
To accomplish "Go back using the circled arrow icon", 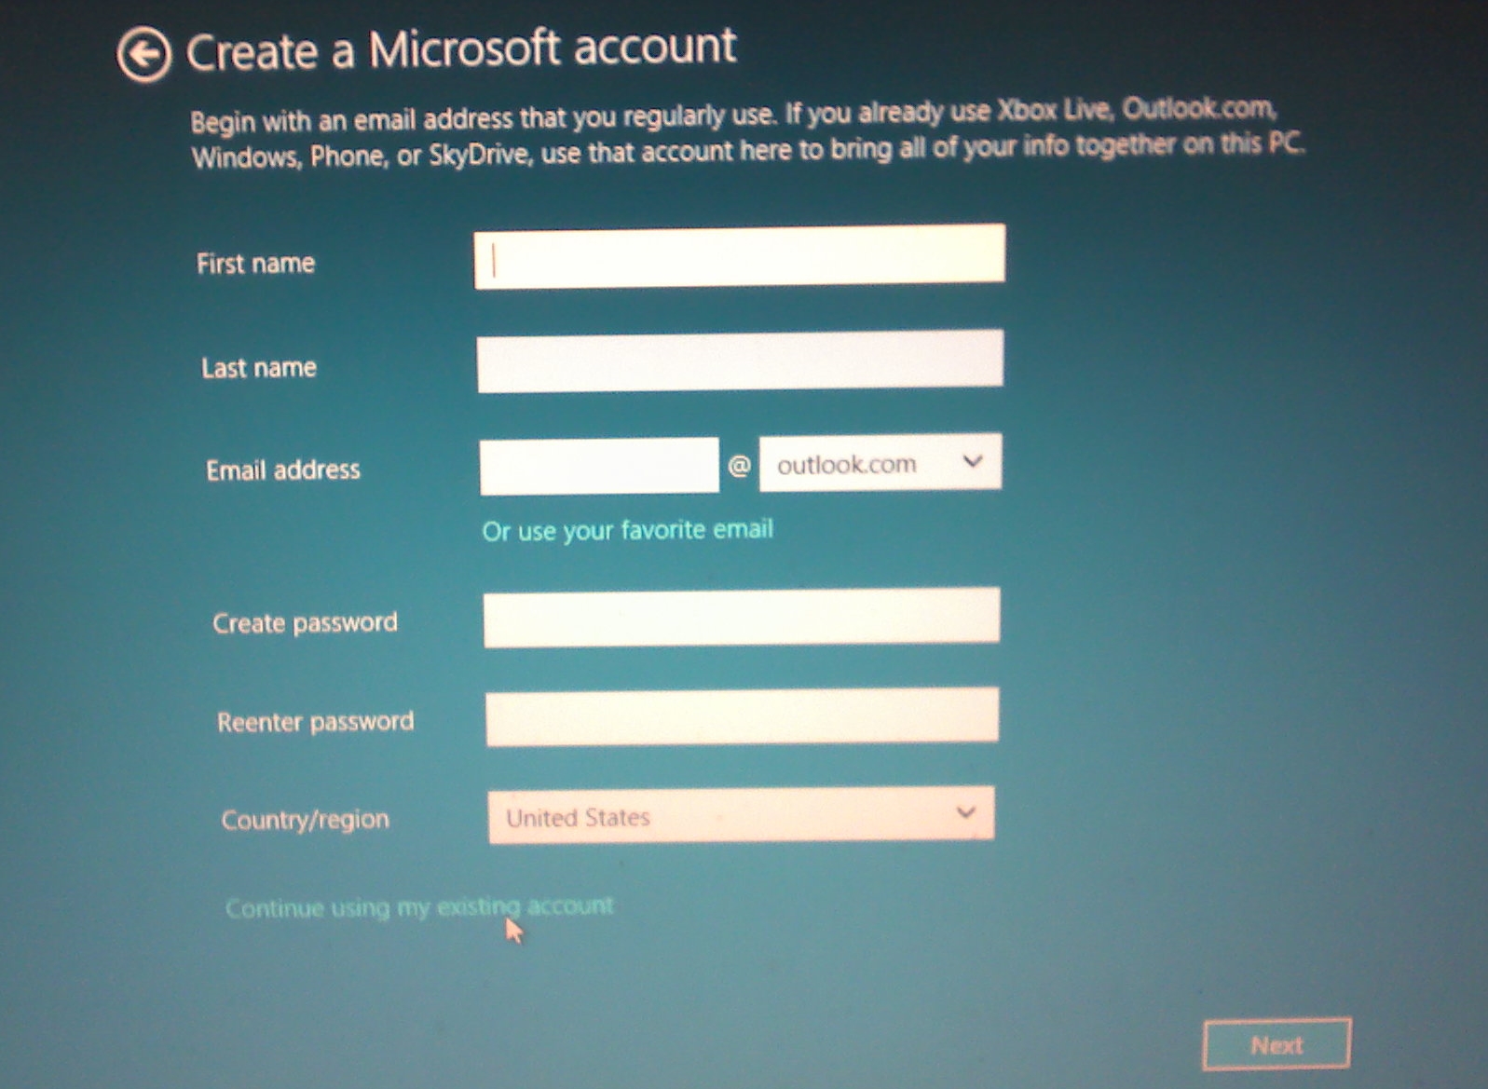I will tap(143, 55).
